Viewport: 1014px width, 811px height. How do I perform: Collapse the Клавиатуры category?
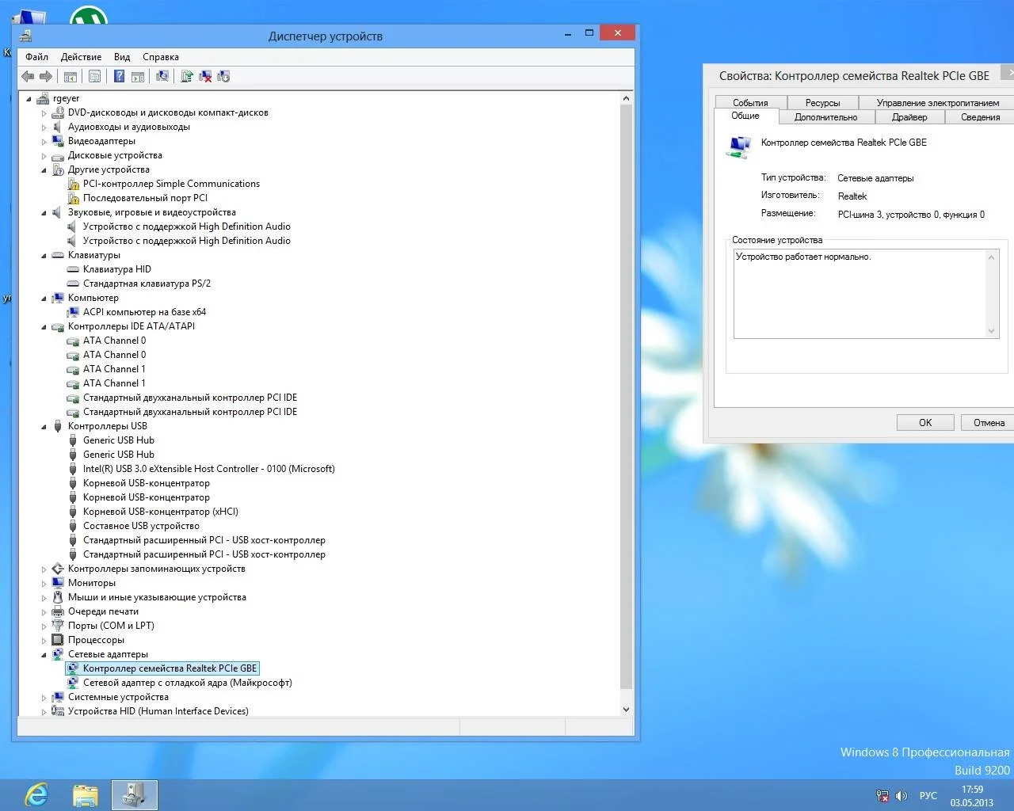[x=44, y=255]
